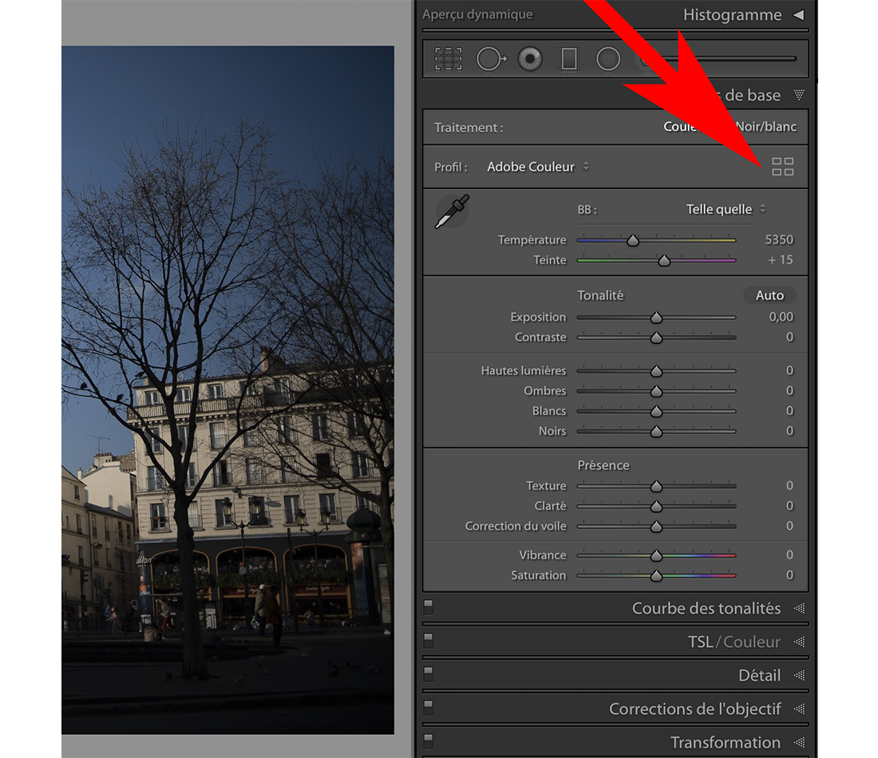Select the Radial filter tool
Screen dimensions: 878x758
click(608, 59)
